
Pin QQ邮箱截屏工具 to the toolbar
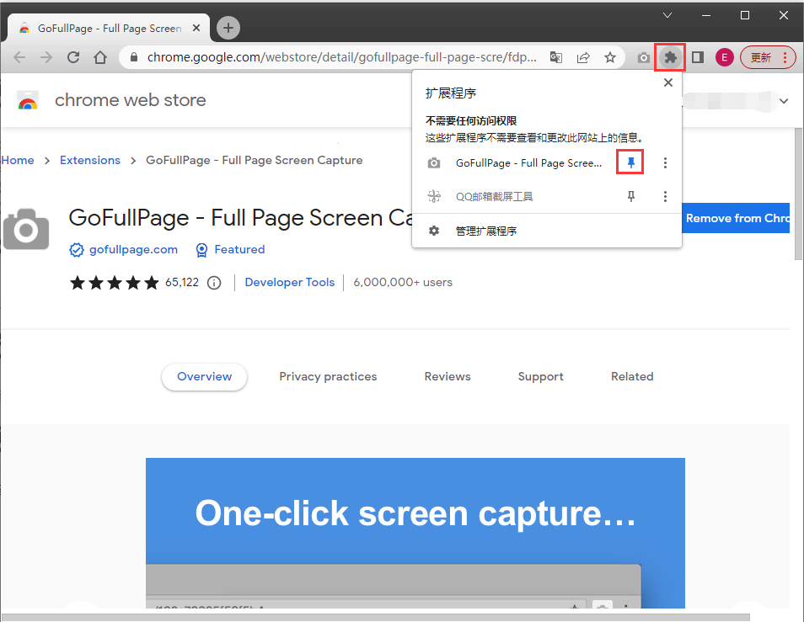pyautogui.click(x=631, y=197)
